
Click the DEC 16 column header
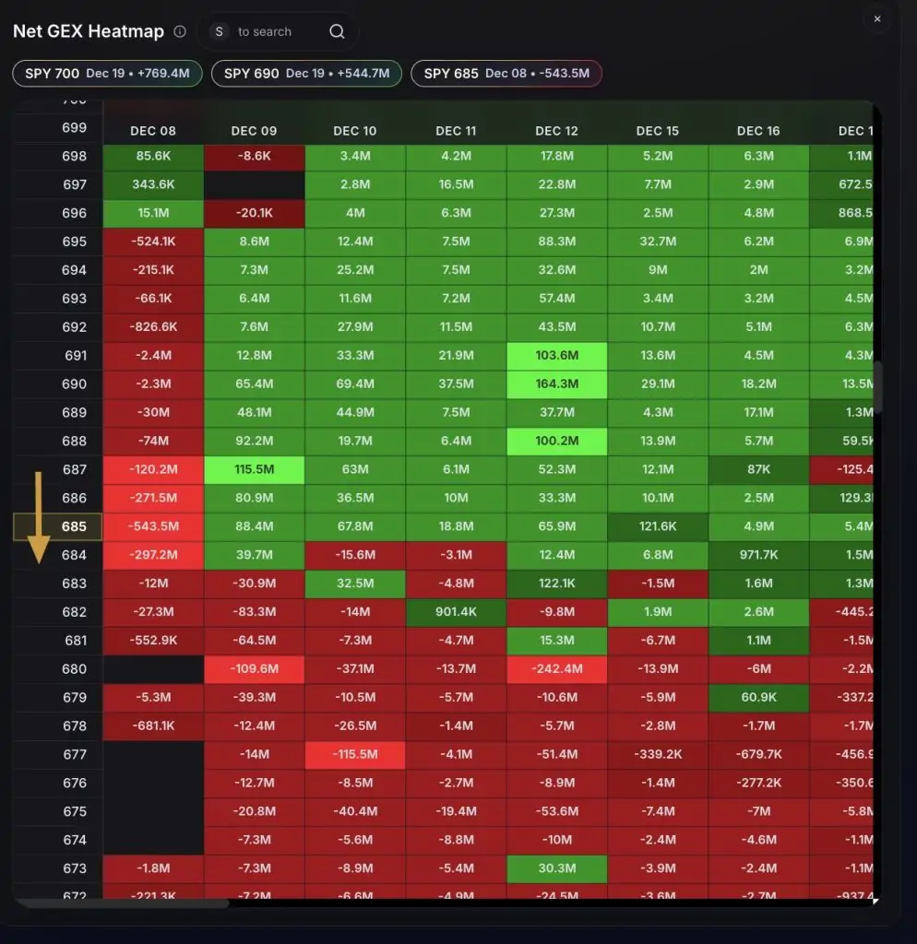pyautogui.click(x=758, y=131)
